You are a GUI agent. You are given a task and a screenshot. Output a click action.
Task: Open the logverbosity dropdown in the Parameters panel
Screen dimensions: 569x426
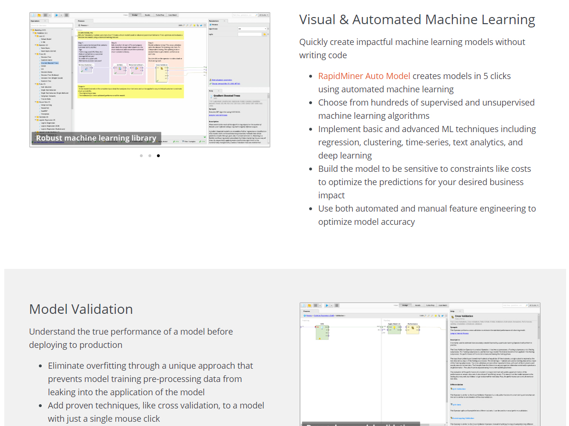coord(252,29)
